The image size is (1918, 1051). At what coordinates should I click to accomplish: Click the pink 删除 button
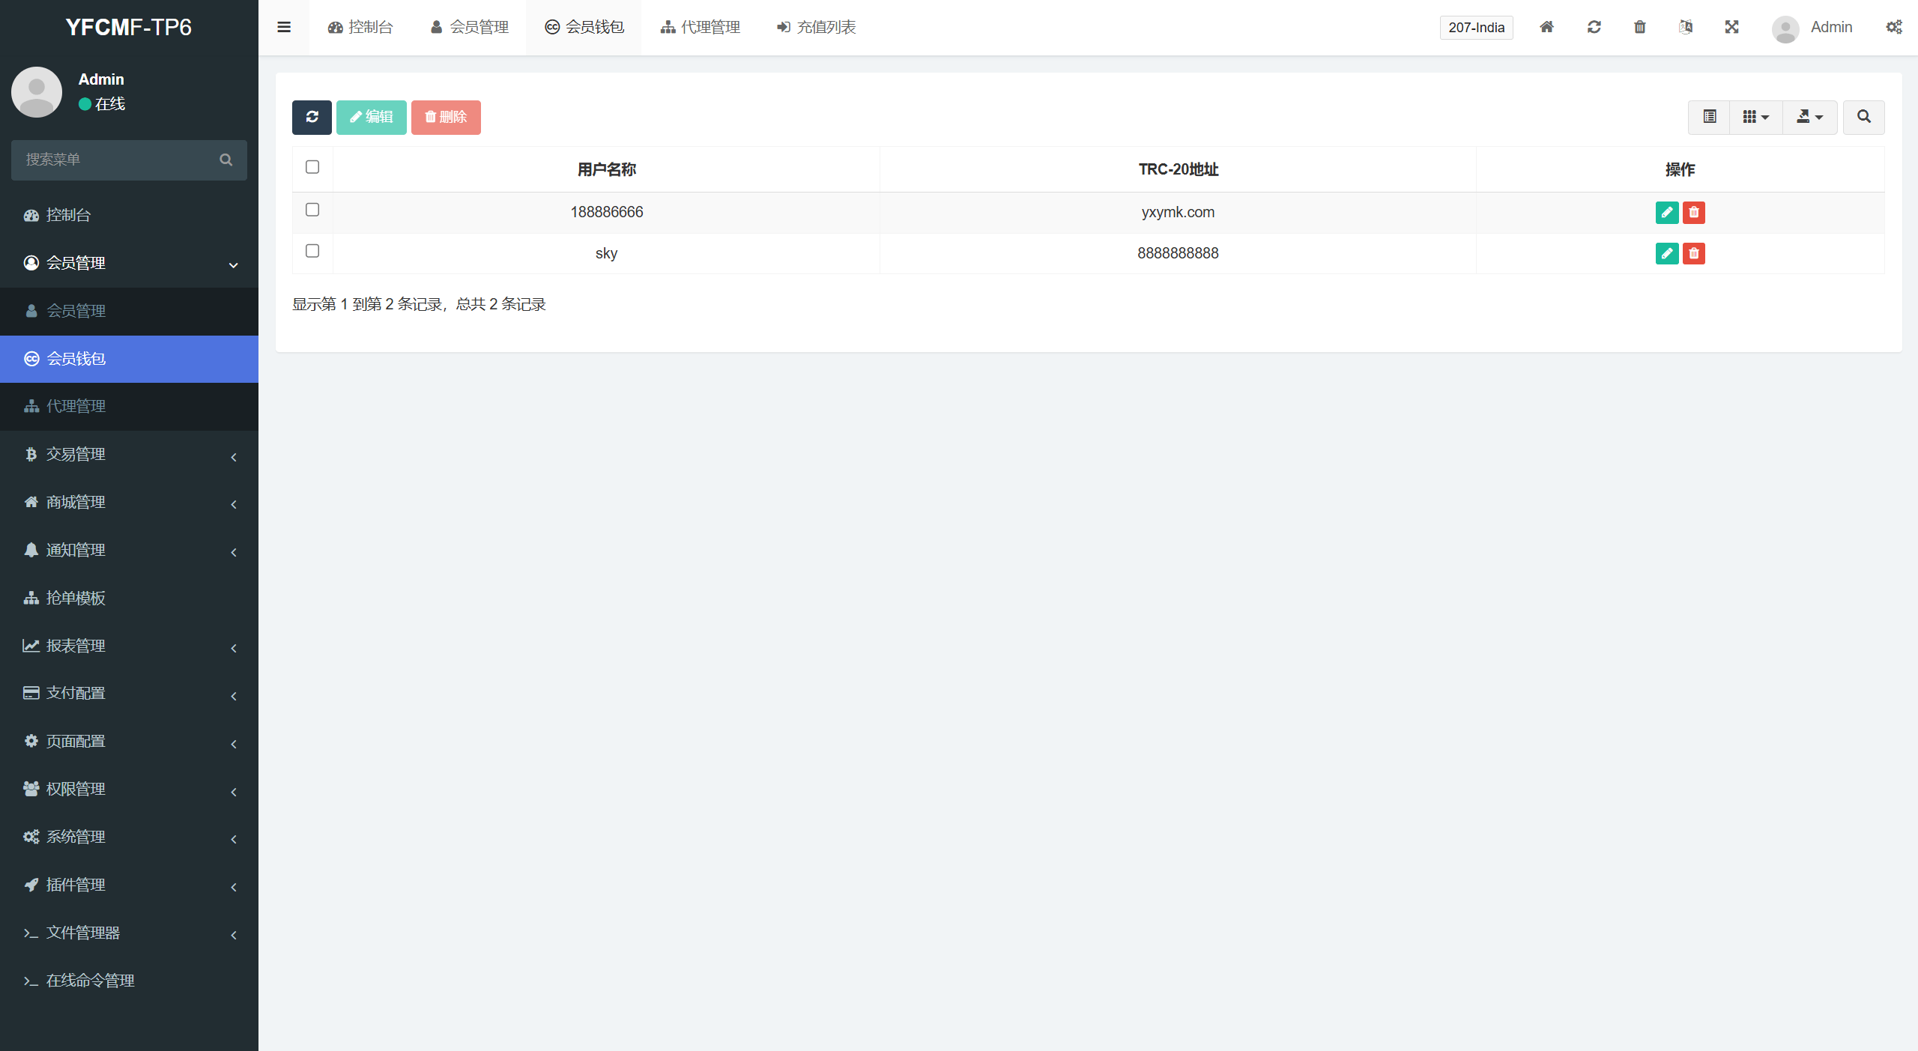click(x=446, y=117)
